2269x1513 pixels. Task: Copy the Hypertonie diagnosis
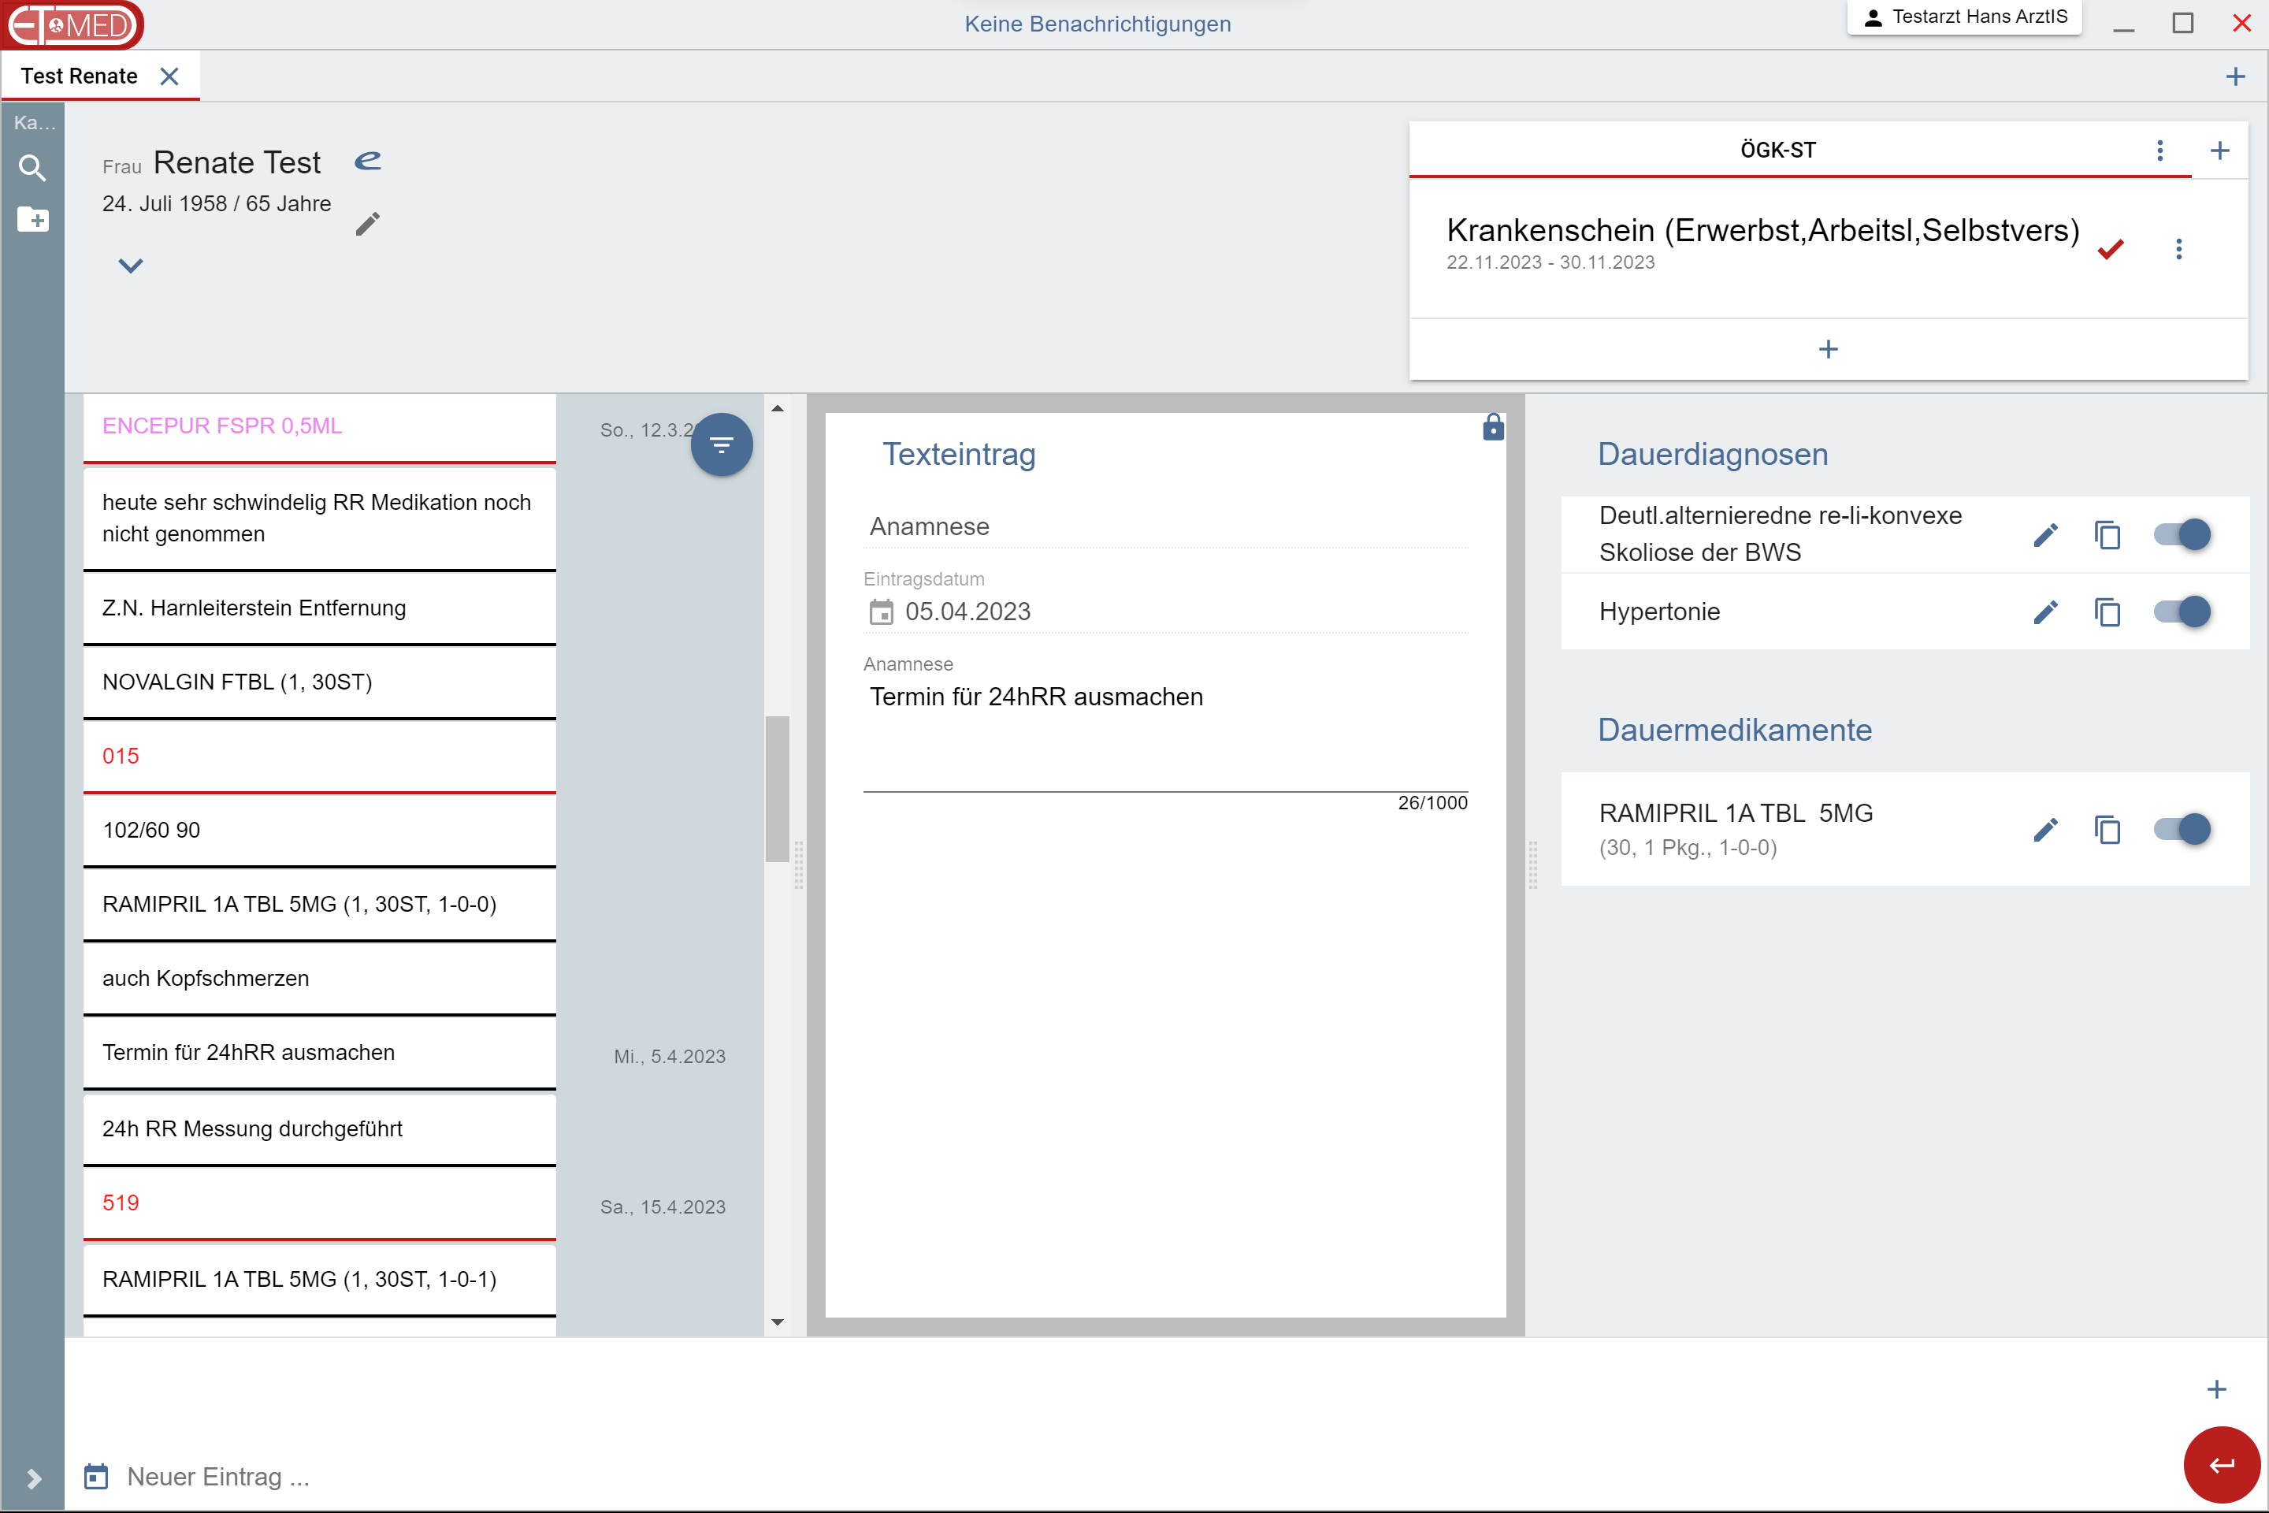(2107, 612)
